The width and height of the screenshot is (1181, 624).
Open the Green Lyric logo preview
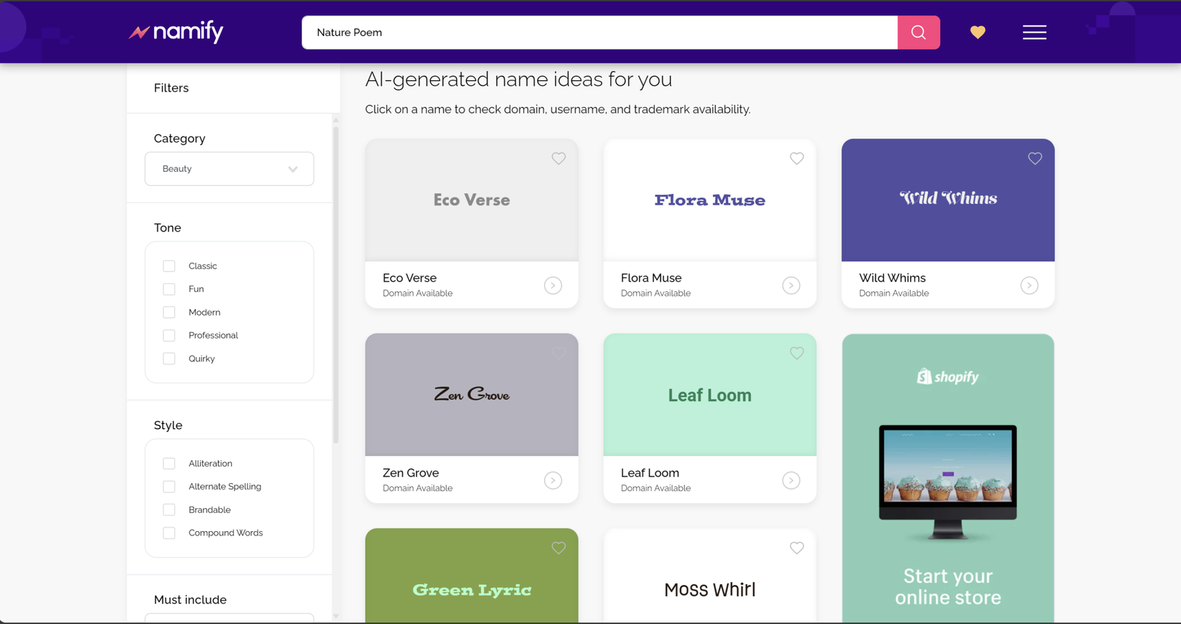[472, 575]
